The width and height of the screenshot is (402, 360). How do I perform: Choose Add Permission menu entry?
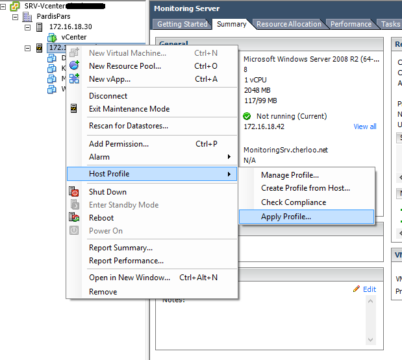152,144
